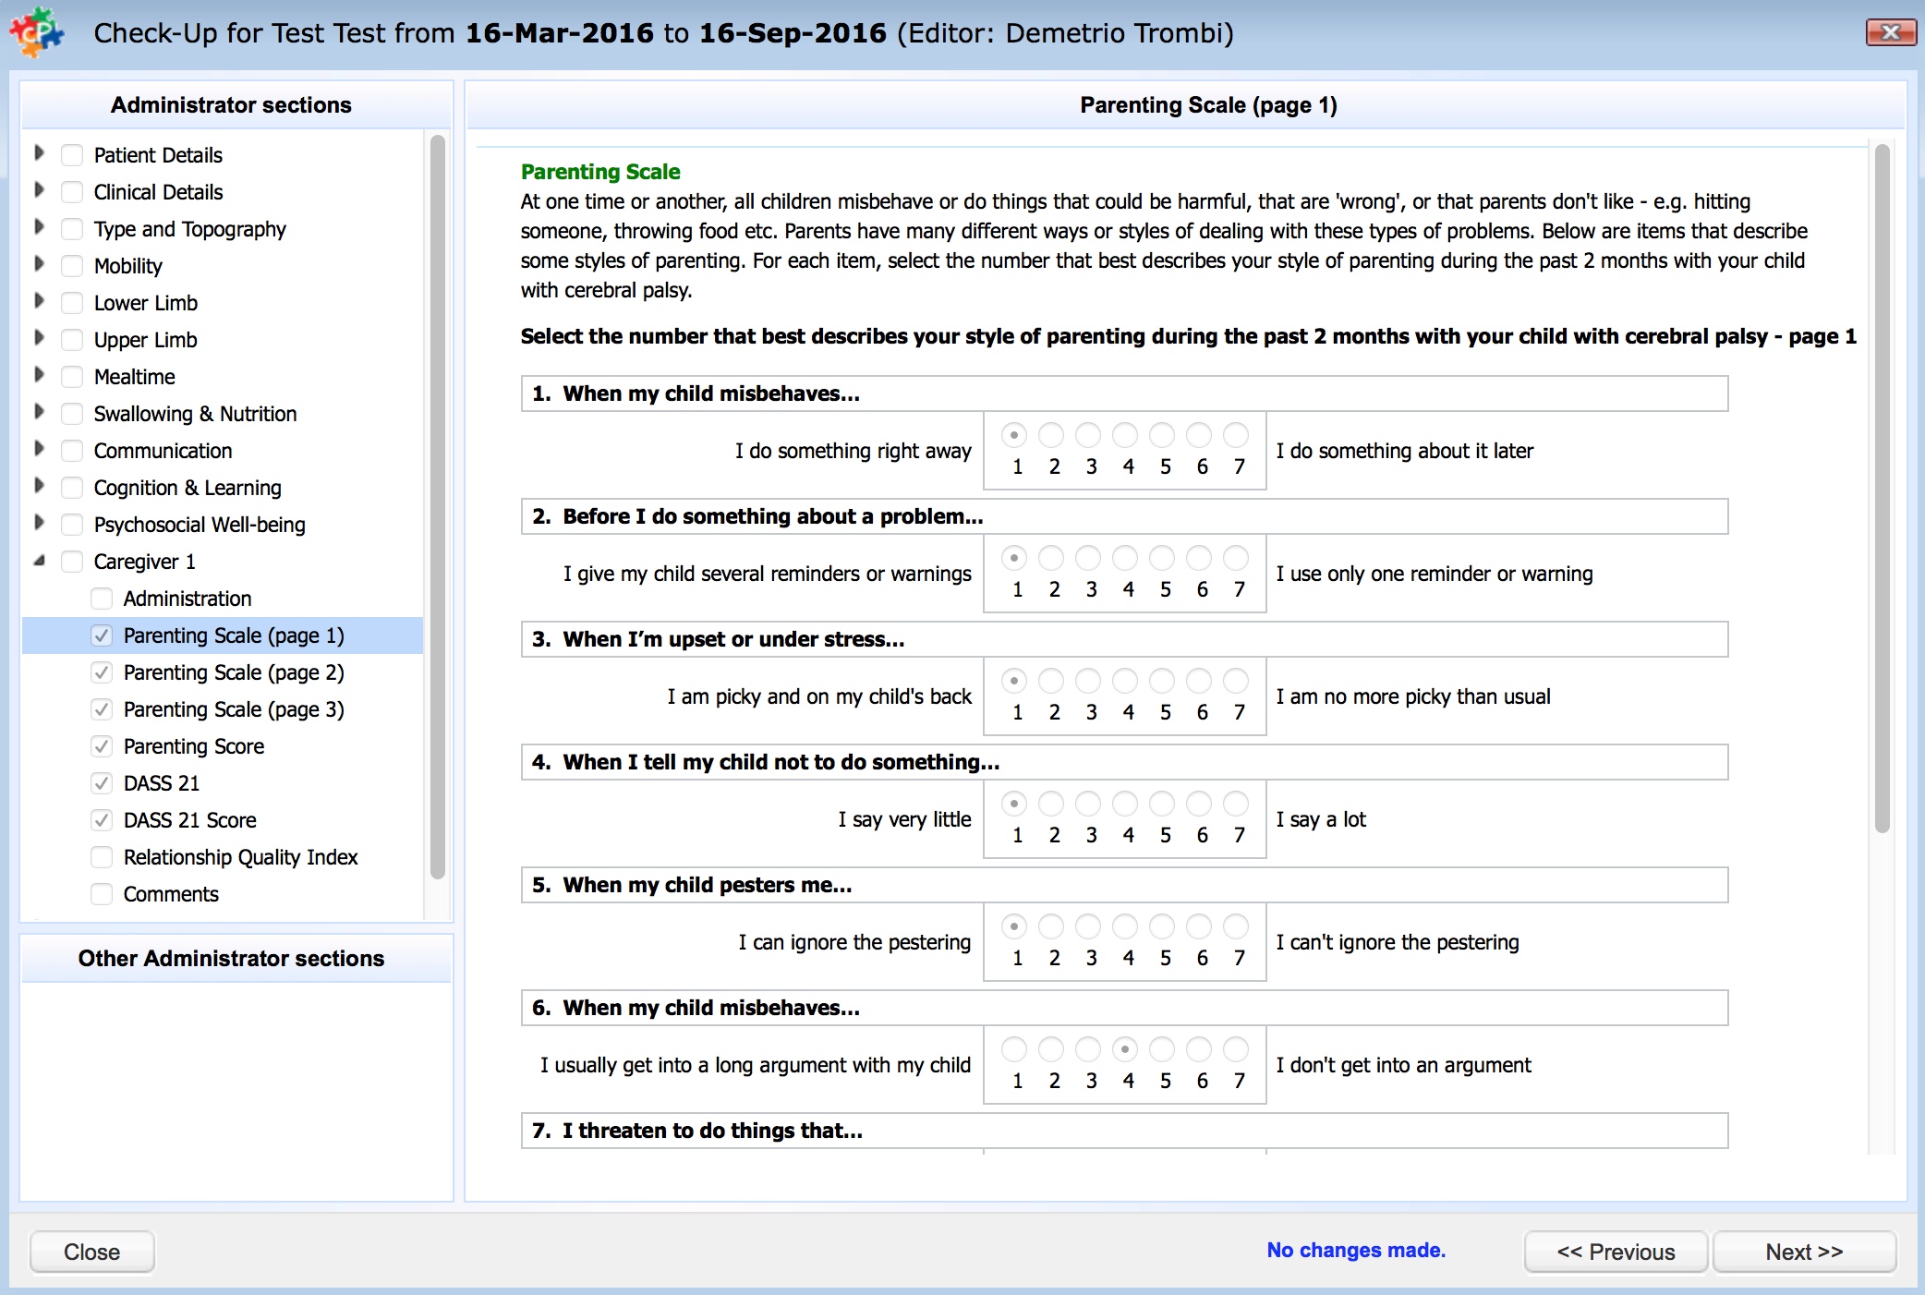Select rating 6 for question 3
The height and width of the screenshot is (1295, 1925).
[1199, 680]
